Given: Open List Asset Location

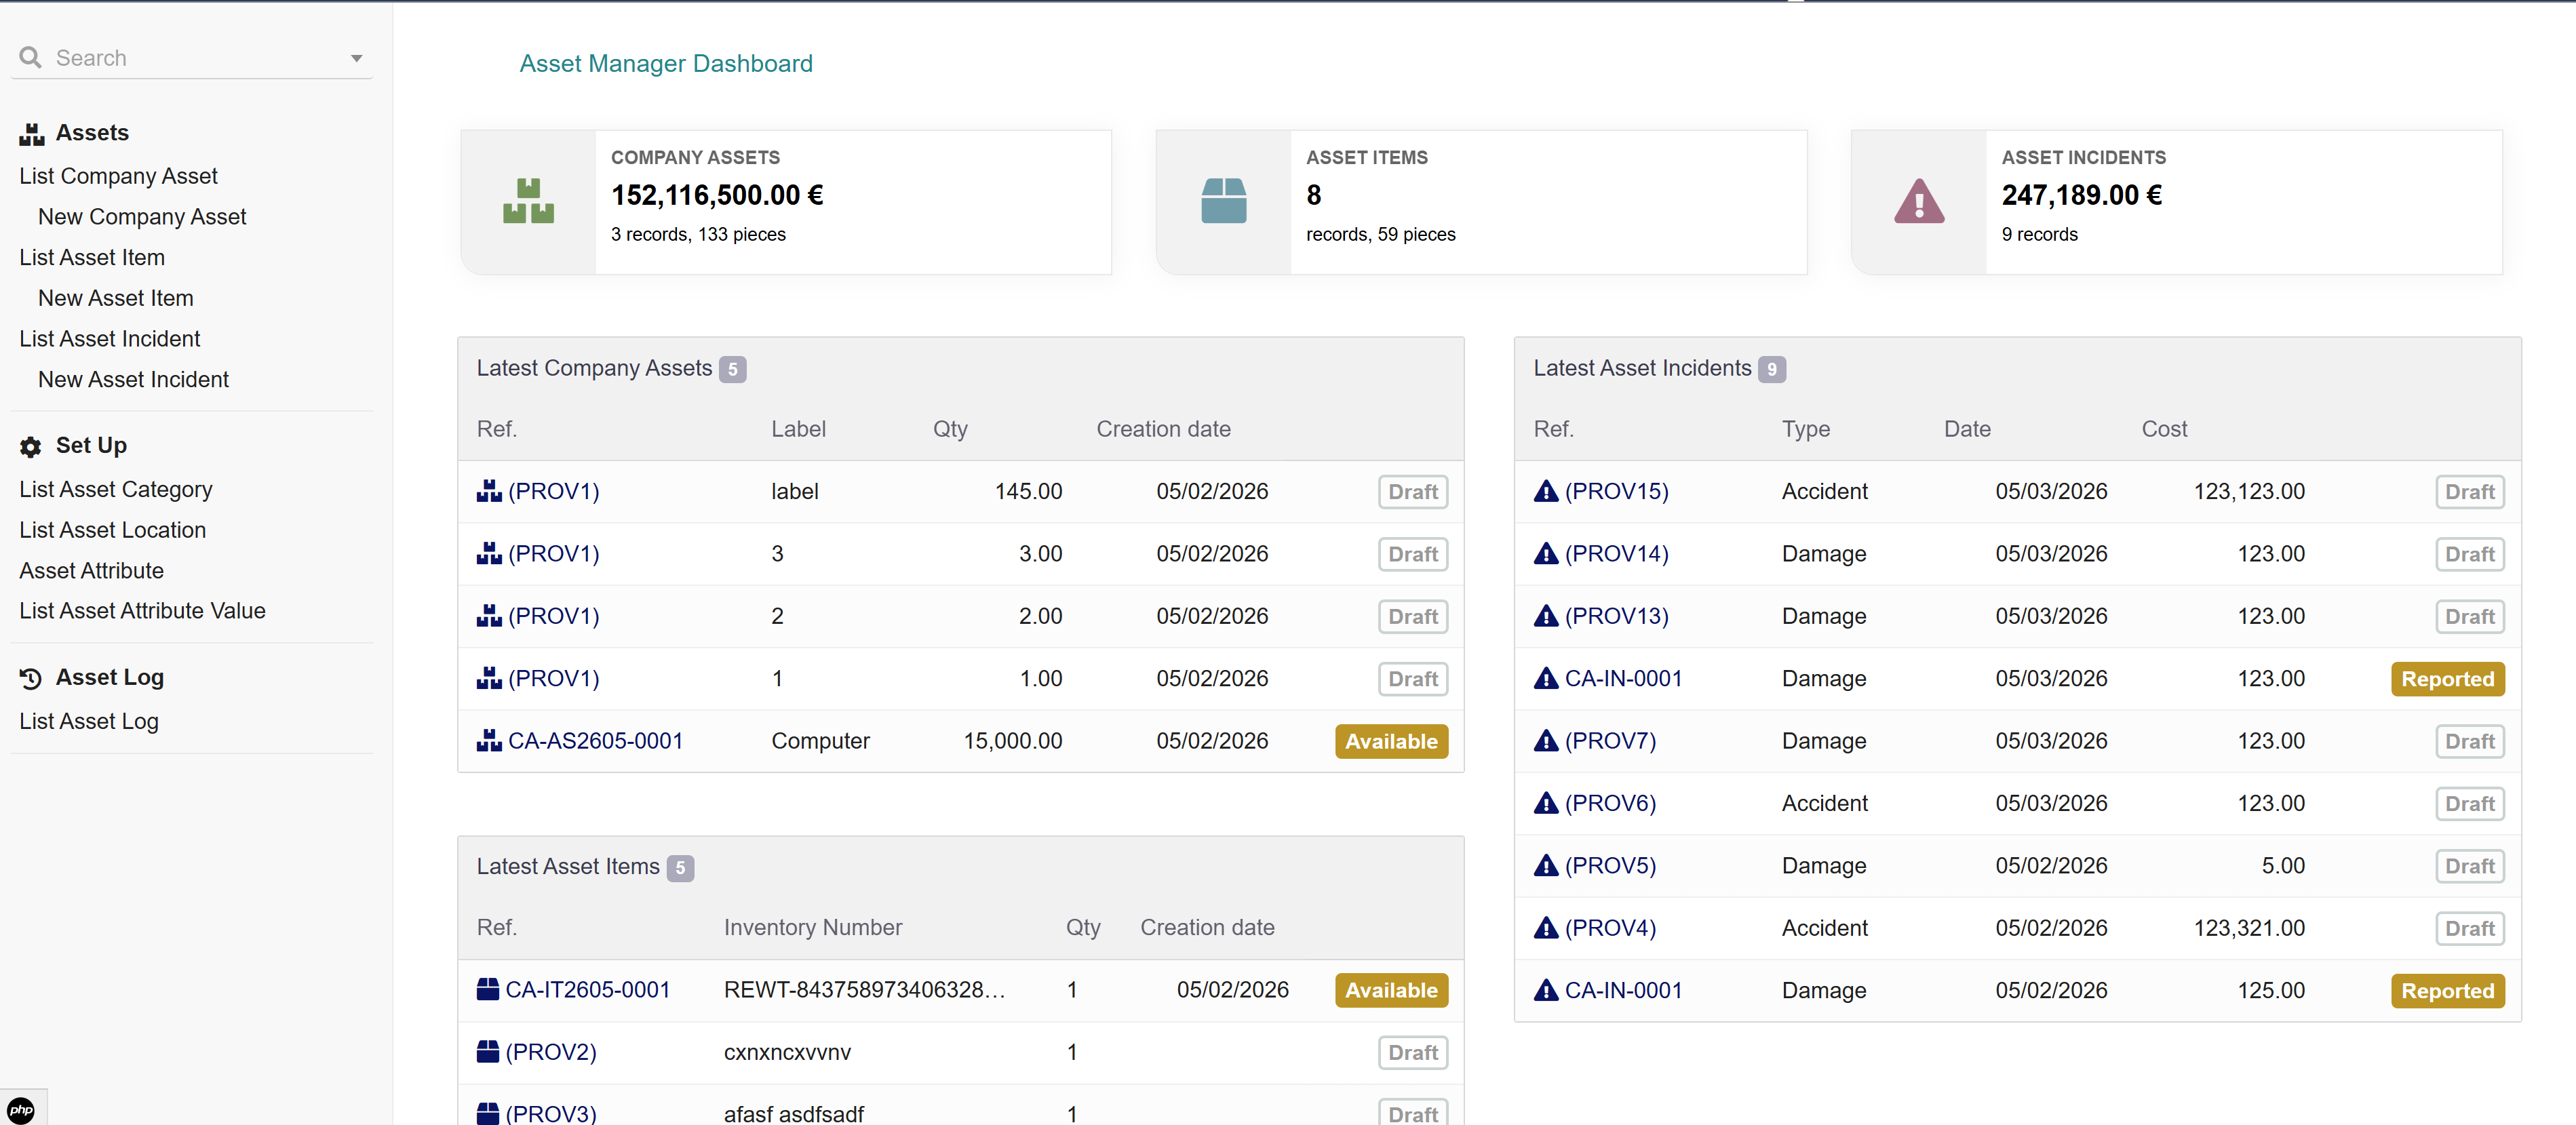Looking at the screenshot, I should pos(113,530).
